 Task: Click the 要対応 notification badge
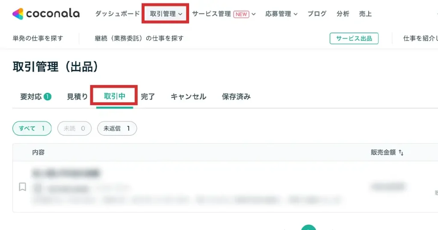[47, 97]
